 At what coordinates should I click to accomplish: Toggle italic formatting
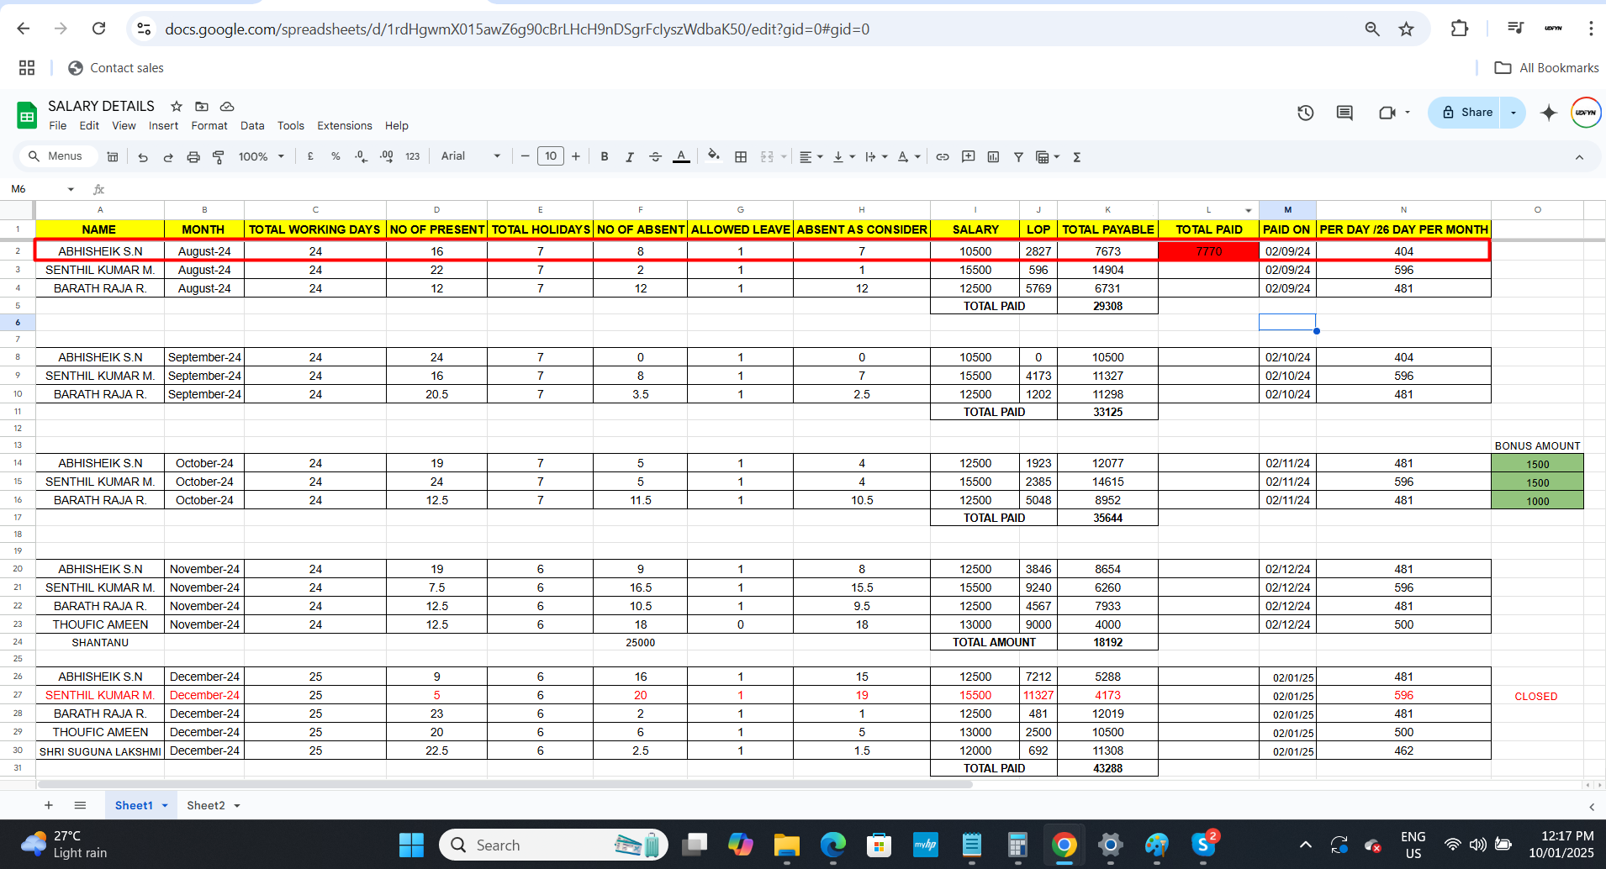click(x=629, y=156)
